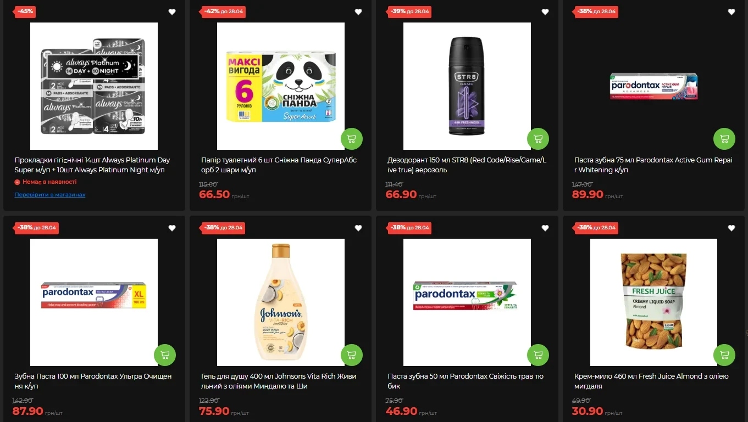This screenshot has height=422, width=748.
Task: Open the Always Platinum pads product image
Action: point(94,86)
